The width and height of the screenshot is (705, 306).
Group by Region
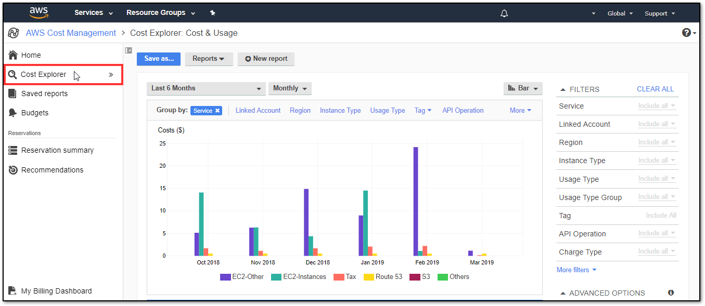pos(300,111)
